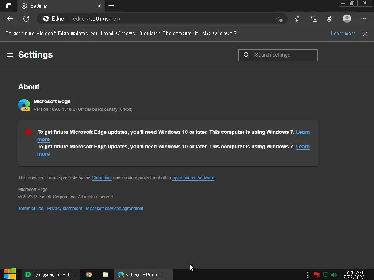
Task: Click the Version 109.0.1518.0 text
Action: click(83, 109)
